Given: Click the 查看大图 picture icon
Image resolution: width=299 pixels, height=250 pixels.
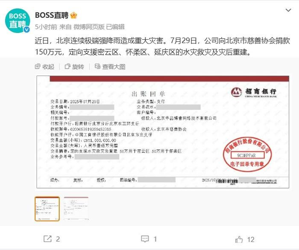Looking at the screenshot, I should pos(97,66).
